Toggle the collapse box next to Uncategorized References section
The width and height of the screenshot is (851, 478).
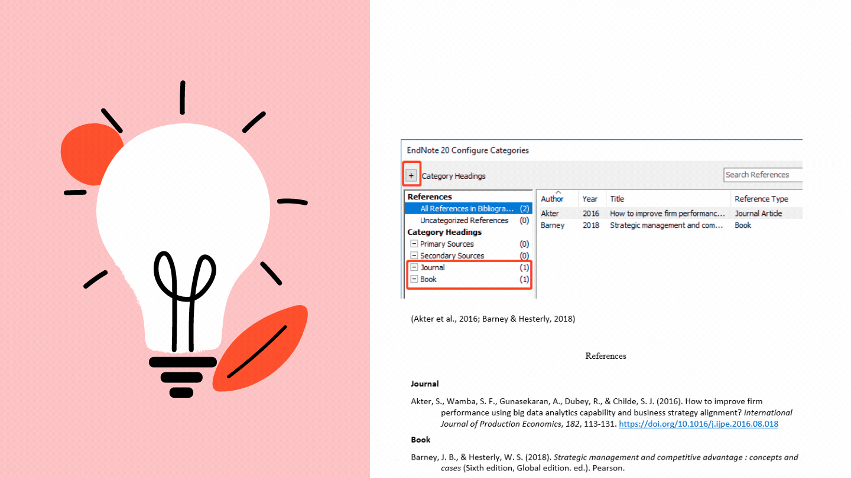click(x=414, y=220)
